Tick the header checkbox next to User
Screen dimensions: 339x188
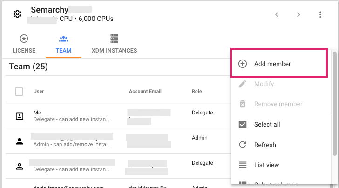[19, 91]
